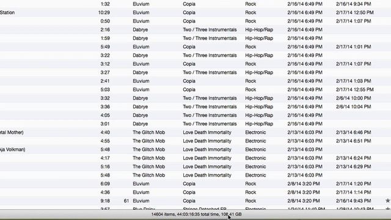Click the date played 2/17/14 1:01 PM
391x220 pixels.
click(353, 46)
